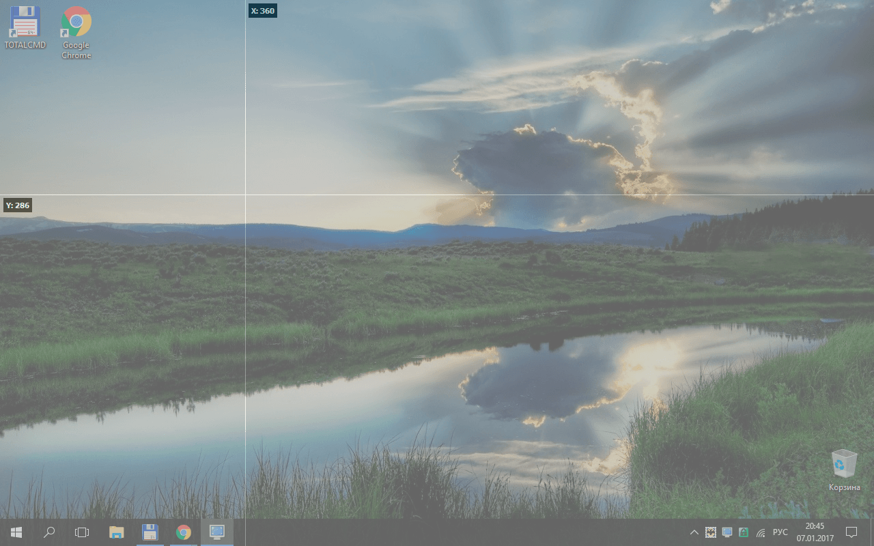
Task: Open File Explorer from the taskbar
Action: [117, 532]
